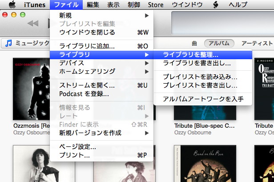Choose ページ設定…
Screen dimensions: 274x182
click(101, 147)
